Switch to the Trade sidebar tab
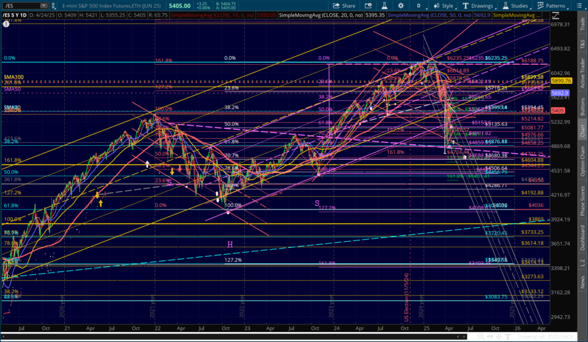588x342 pixels. pyautogui.click(x=582, y=24)
